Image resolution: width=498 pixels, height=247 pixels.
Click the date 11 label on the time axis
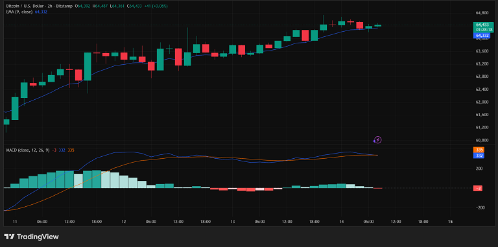15,222
